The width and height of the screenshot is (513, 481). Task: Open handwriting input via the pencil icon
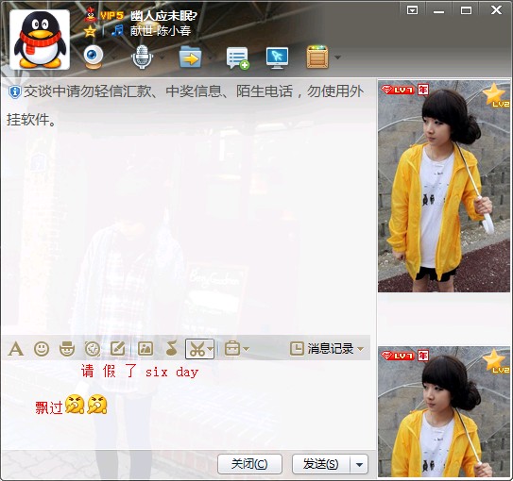[118, 348]
